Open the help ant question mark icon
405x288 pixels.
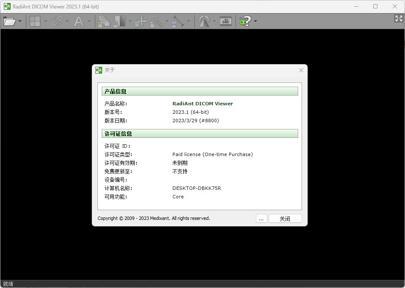click(x=245, y=21)
